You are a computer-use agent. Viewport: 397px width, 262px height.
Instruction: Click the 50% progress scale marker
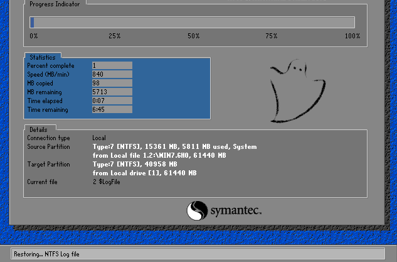coord(193,36)
